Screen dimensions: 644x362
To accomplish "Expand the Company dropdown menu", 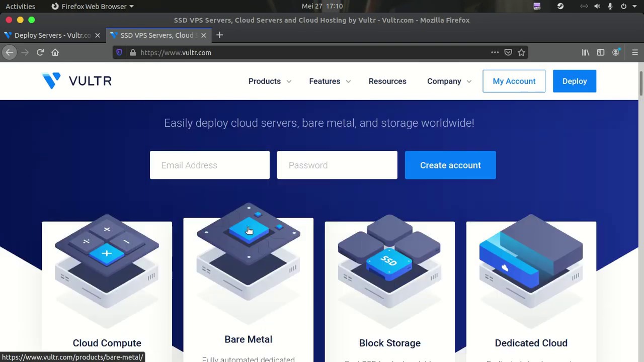I will (449, 81).
